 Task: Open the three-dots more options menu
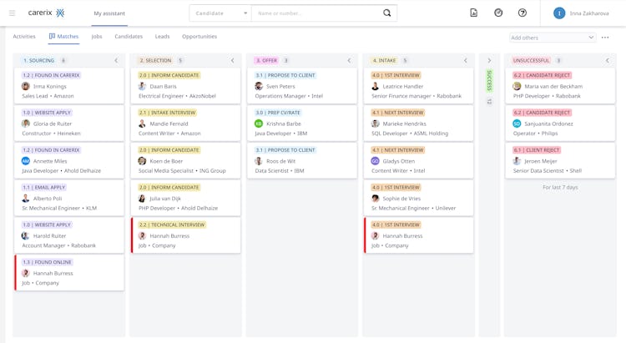(x=605, y=38)
